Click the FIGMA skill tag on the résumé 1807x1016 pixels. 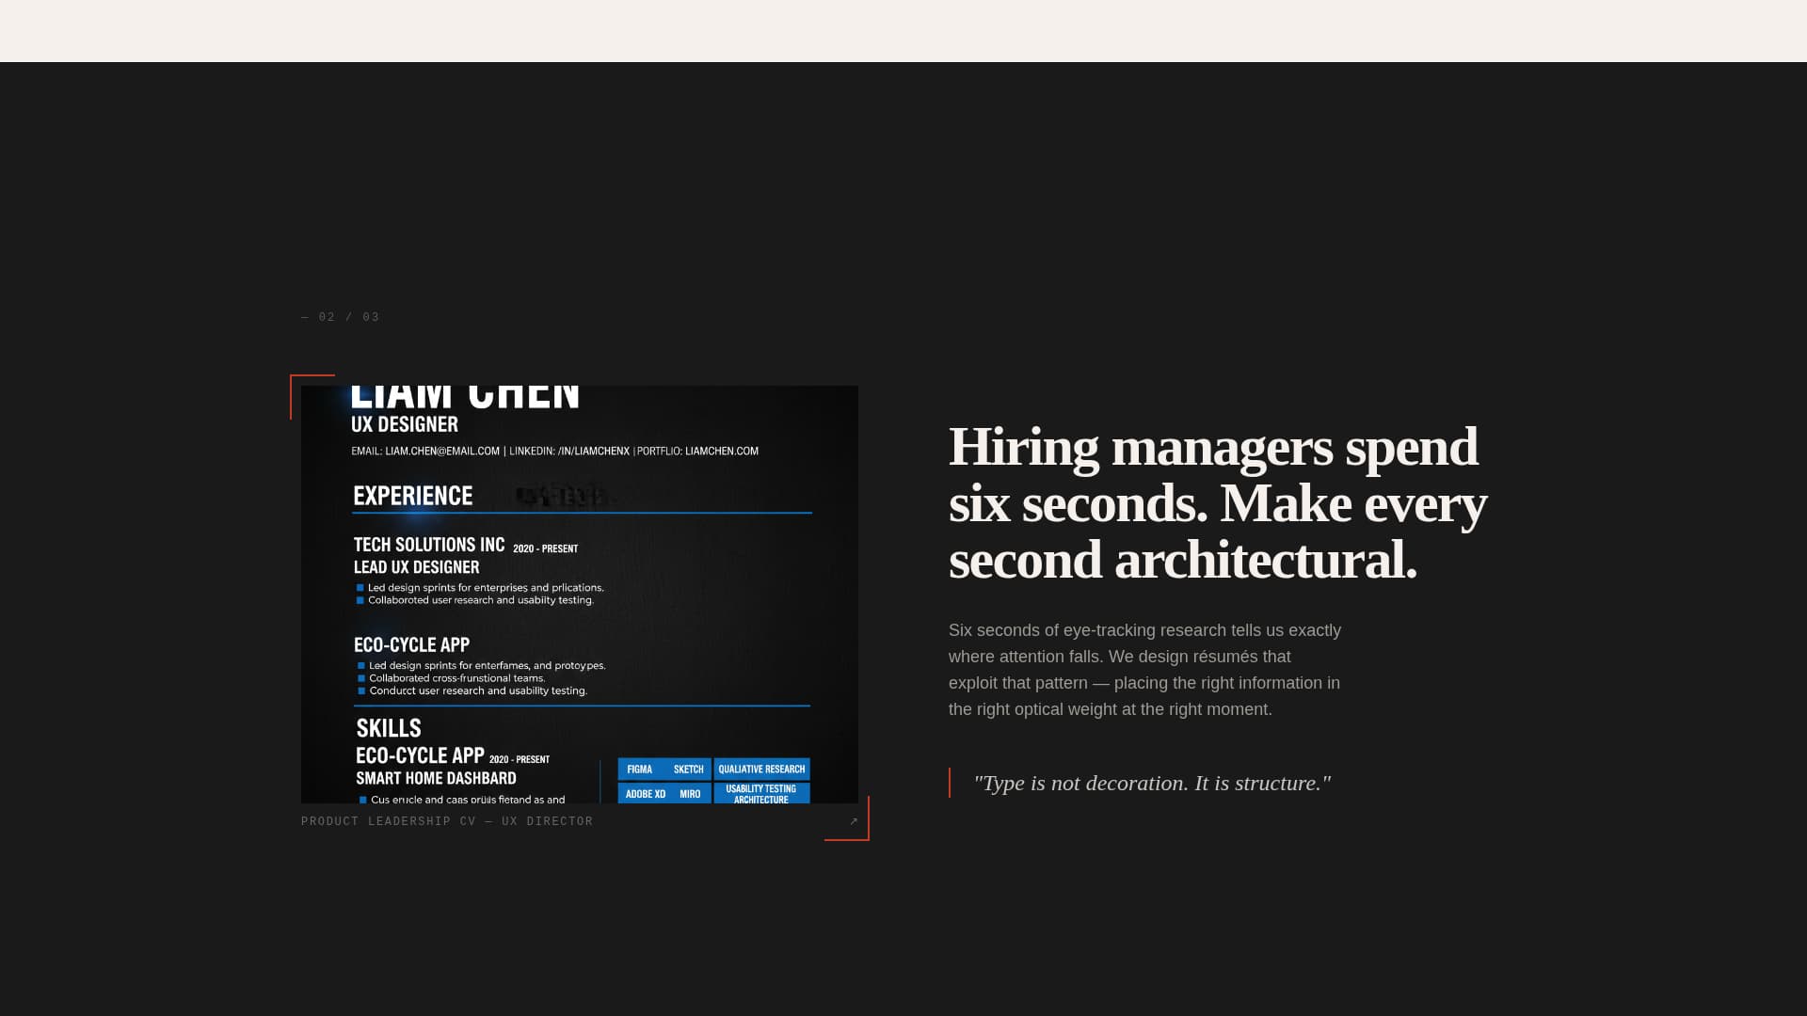tap(639, 770)
